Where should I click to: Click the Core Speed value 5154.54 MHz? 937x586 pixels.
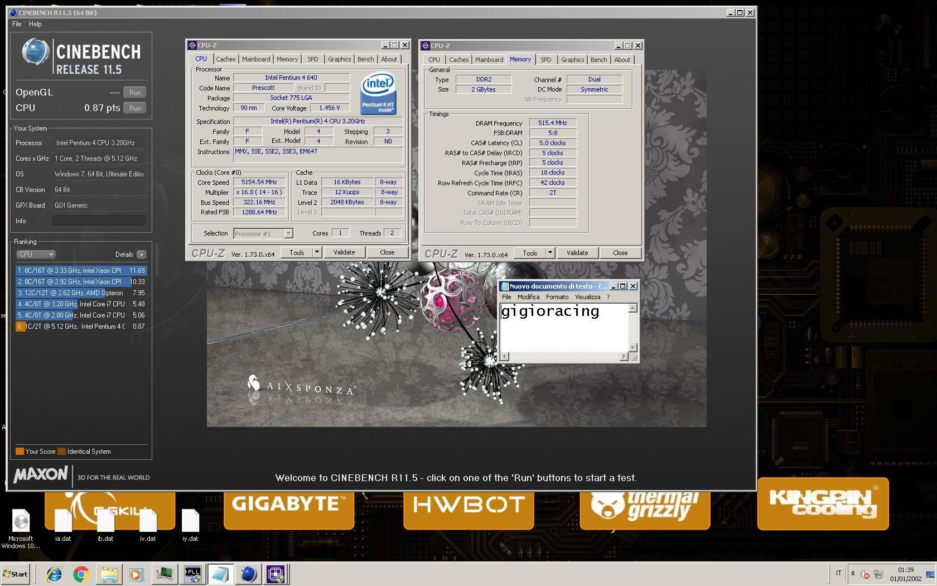[x=259, y=182]
